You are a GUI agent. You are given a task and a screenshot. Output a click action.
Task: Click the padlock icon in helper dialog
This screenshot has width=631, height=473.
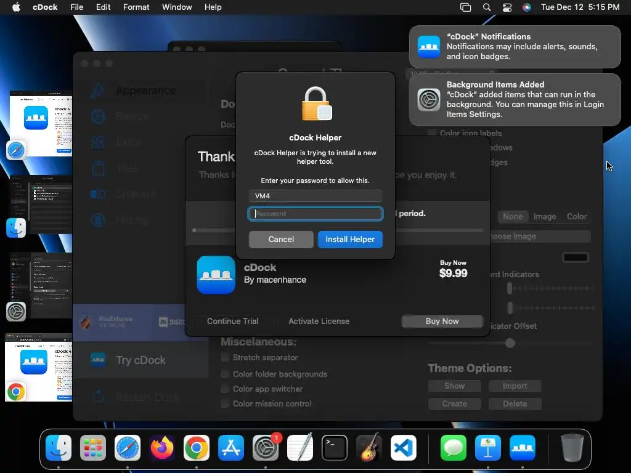317,103
